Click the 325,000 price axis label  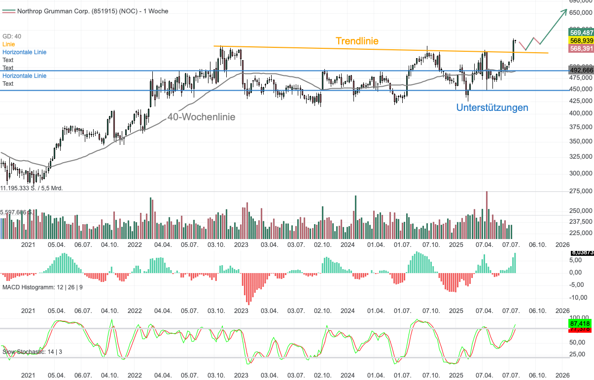[581, 157]
